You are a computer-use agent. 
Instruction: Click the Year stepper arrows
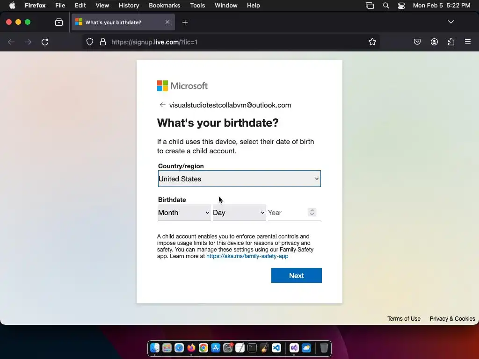(312, 212)
